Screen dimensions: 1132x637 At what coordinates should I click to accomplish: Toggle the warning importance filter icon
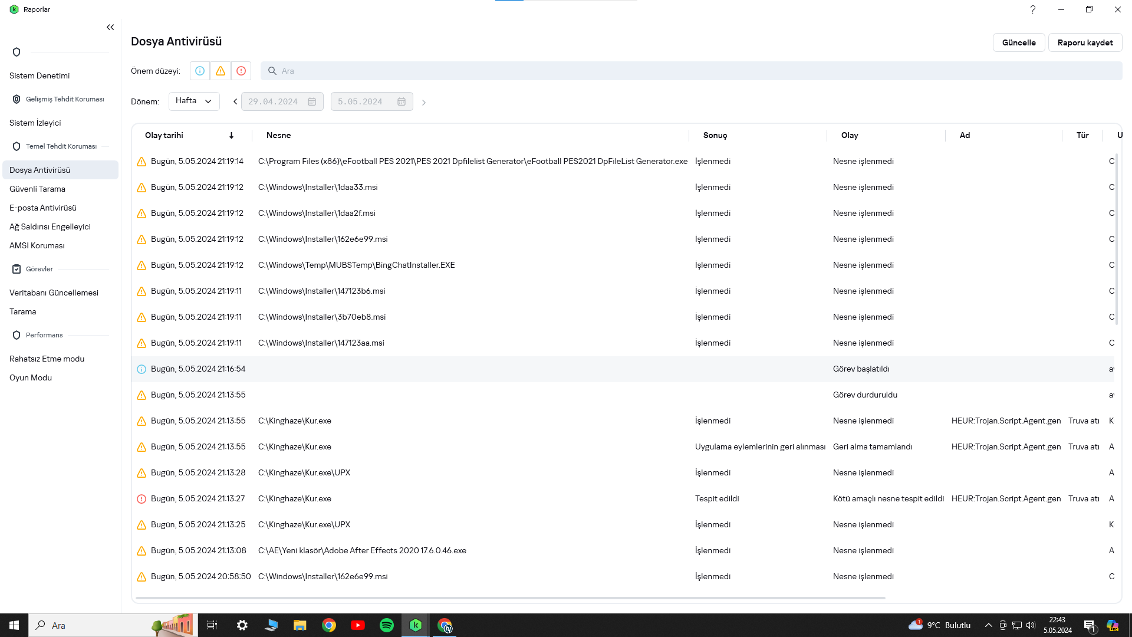pos(221,71)
